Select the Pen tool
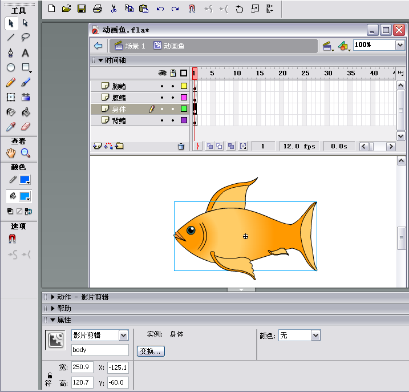This screenshot has width=409, height=392. click(x=10, y=53)
